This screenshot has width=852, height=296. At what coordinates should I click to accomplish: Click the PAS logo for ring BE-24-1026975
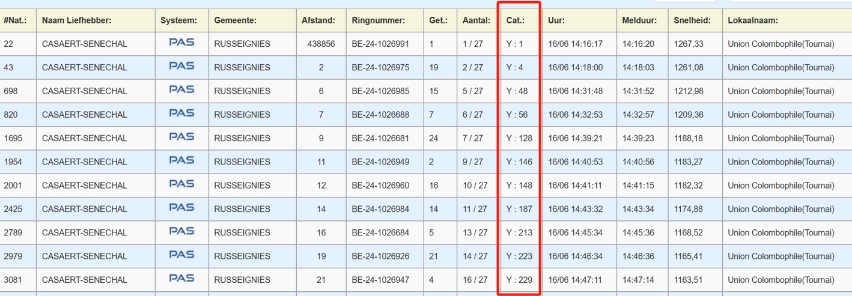coord(181,66)
